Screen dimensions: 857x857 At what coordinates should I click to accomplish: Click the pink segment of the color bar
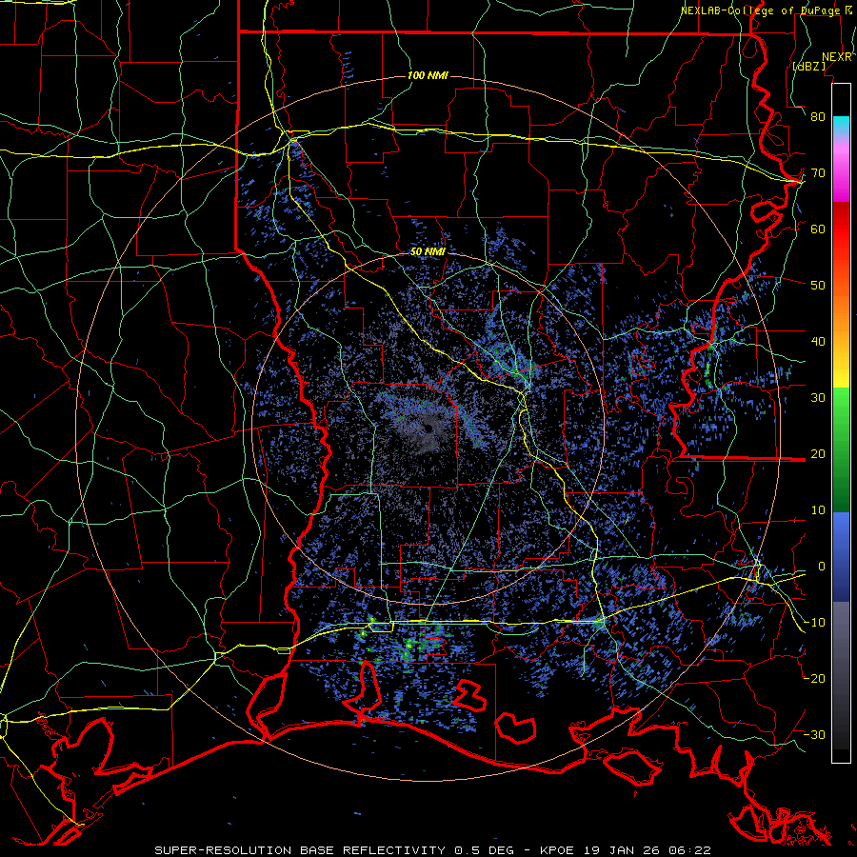click(841, 169)
